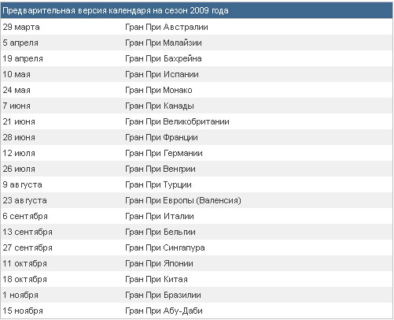Click the table header about 2009 calendar
The height and width of the screenshot is (320, 394).
click(197, 11)
